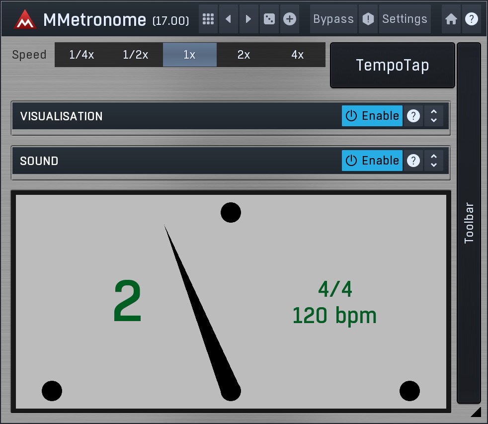Screen dimensions: 488x424
Task: Open the Settings button
Action: coord(405,19)
